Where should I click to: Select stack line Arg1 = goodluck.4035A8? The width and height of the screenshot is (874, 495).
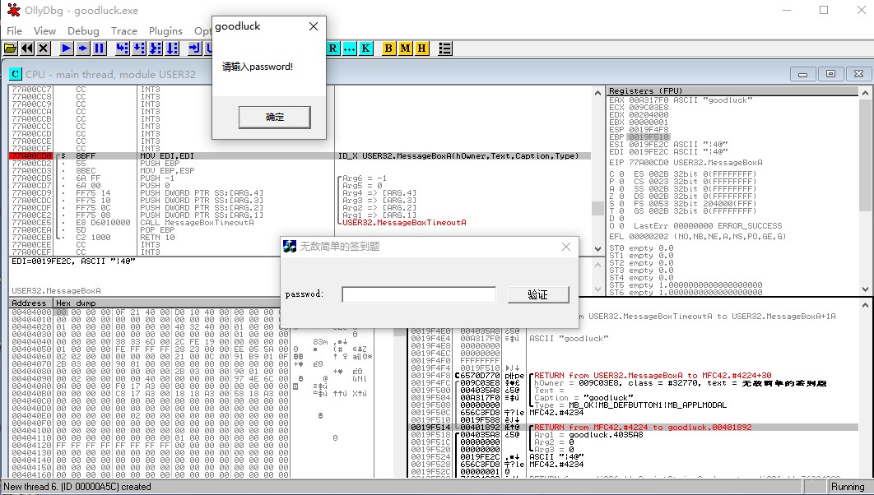(588, 434)
